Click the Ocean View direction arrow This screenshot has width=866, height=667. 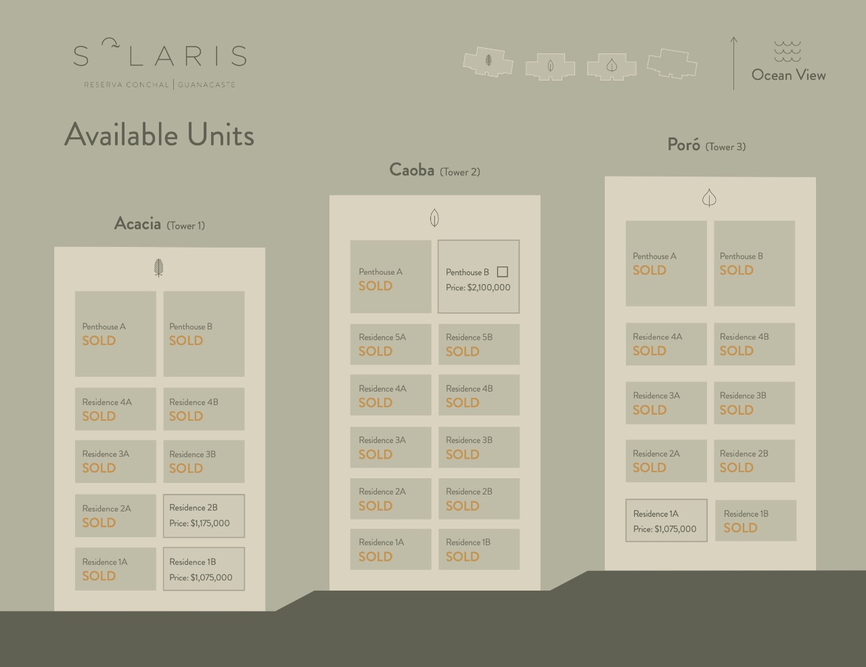[734, 63]
